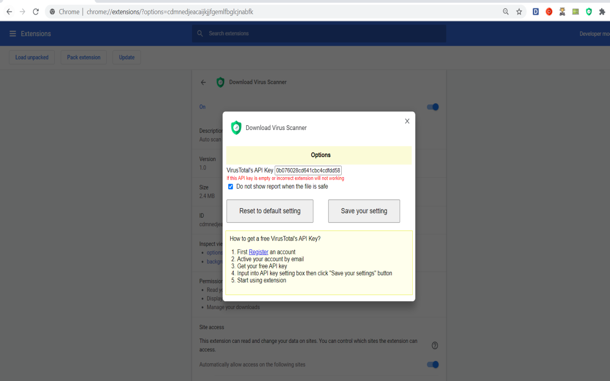Screen dimensions: 610x381
Task: Open the red circular extension icon
Action: (x=549, y=12)
